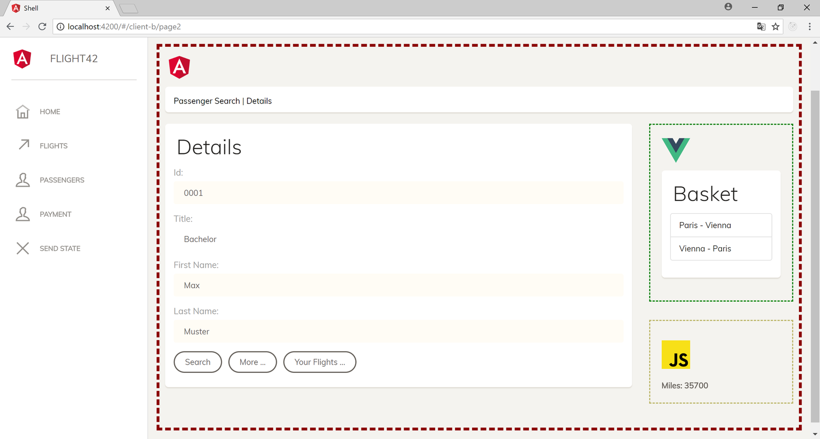
Task: Open PAYMENT menu item
Action: 55,214
